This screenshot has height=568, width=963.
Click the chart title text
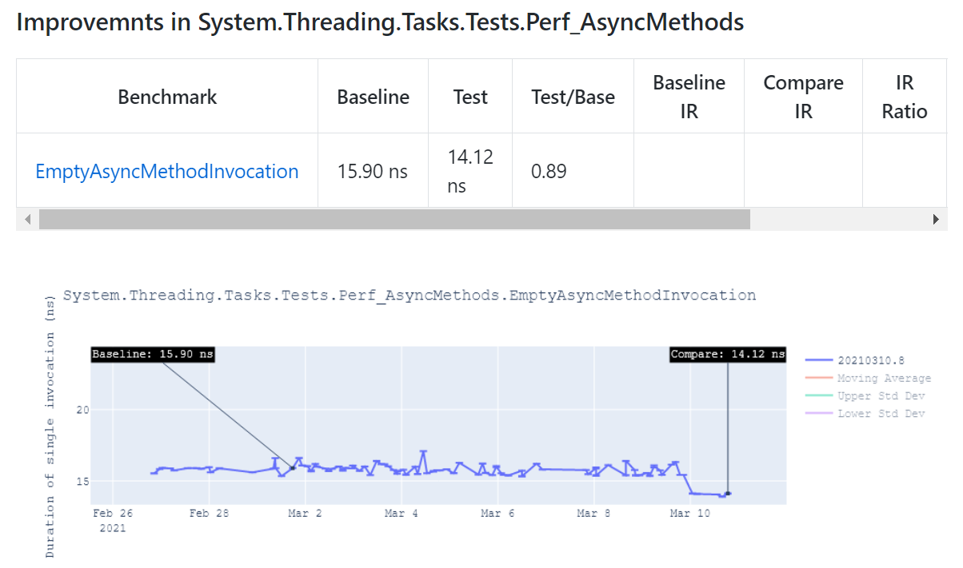pyautogui.click(x=410, y=296)
